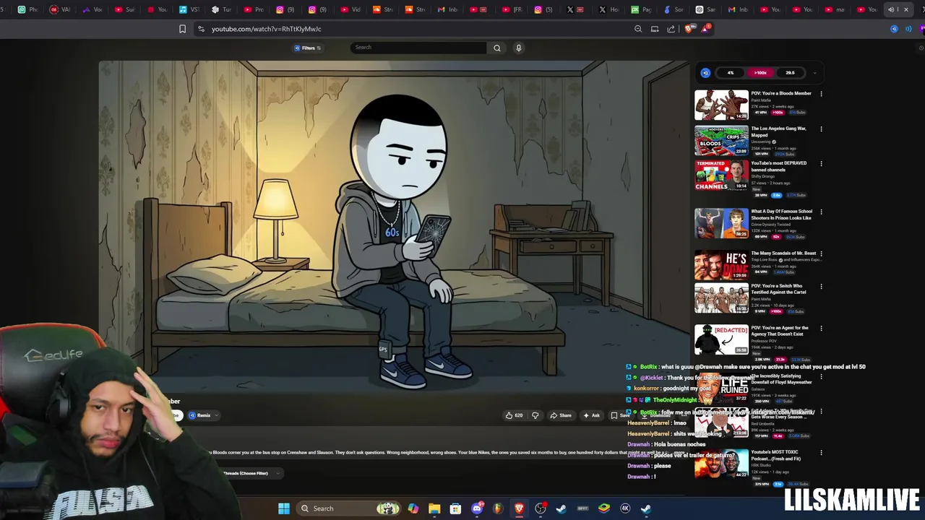
Task: Open Brave Rewards triangle icon
Action: click(x=705, y=29)
